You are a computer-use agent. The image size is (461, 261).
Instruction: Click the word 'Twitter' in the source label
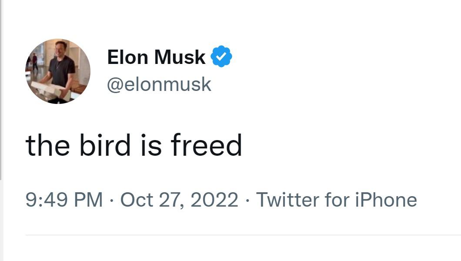point(287,200)
